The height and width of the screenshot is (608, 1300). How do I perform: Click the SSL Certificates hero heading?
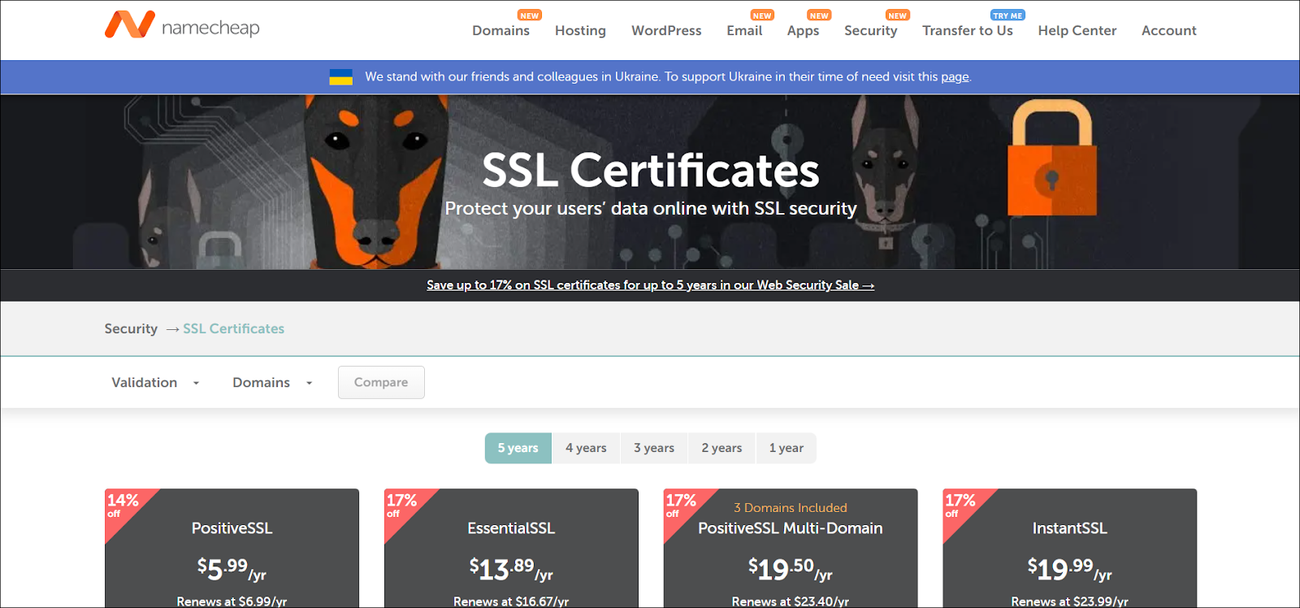coord(651,171)
